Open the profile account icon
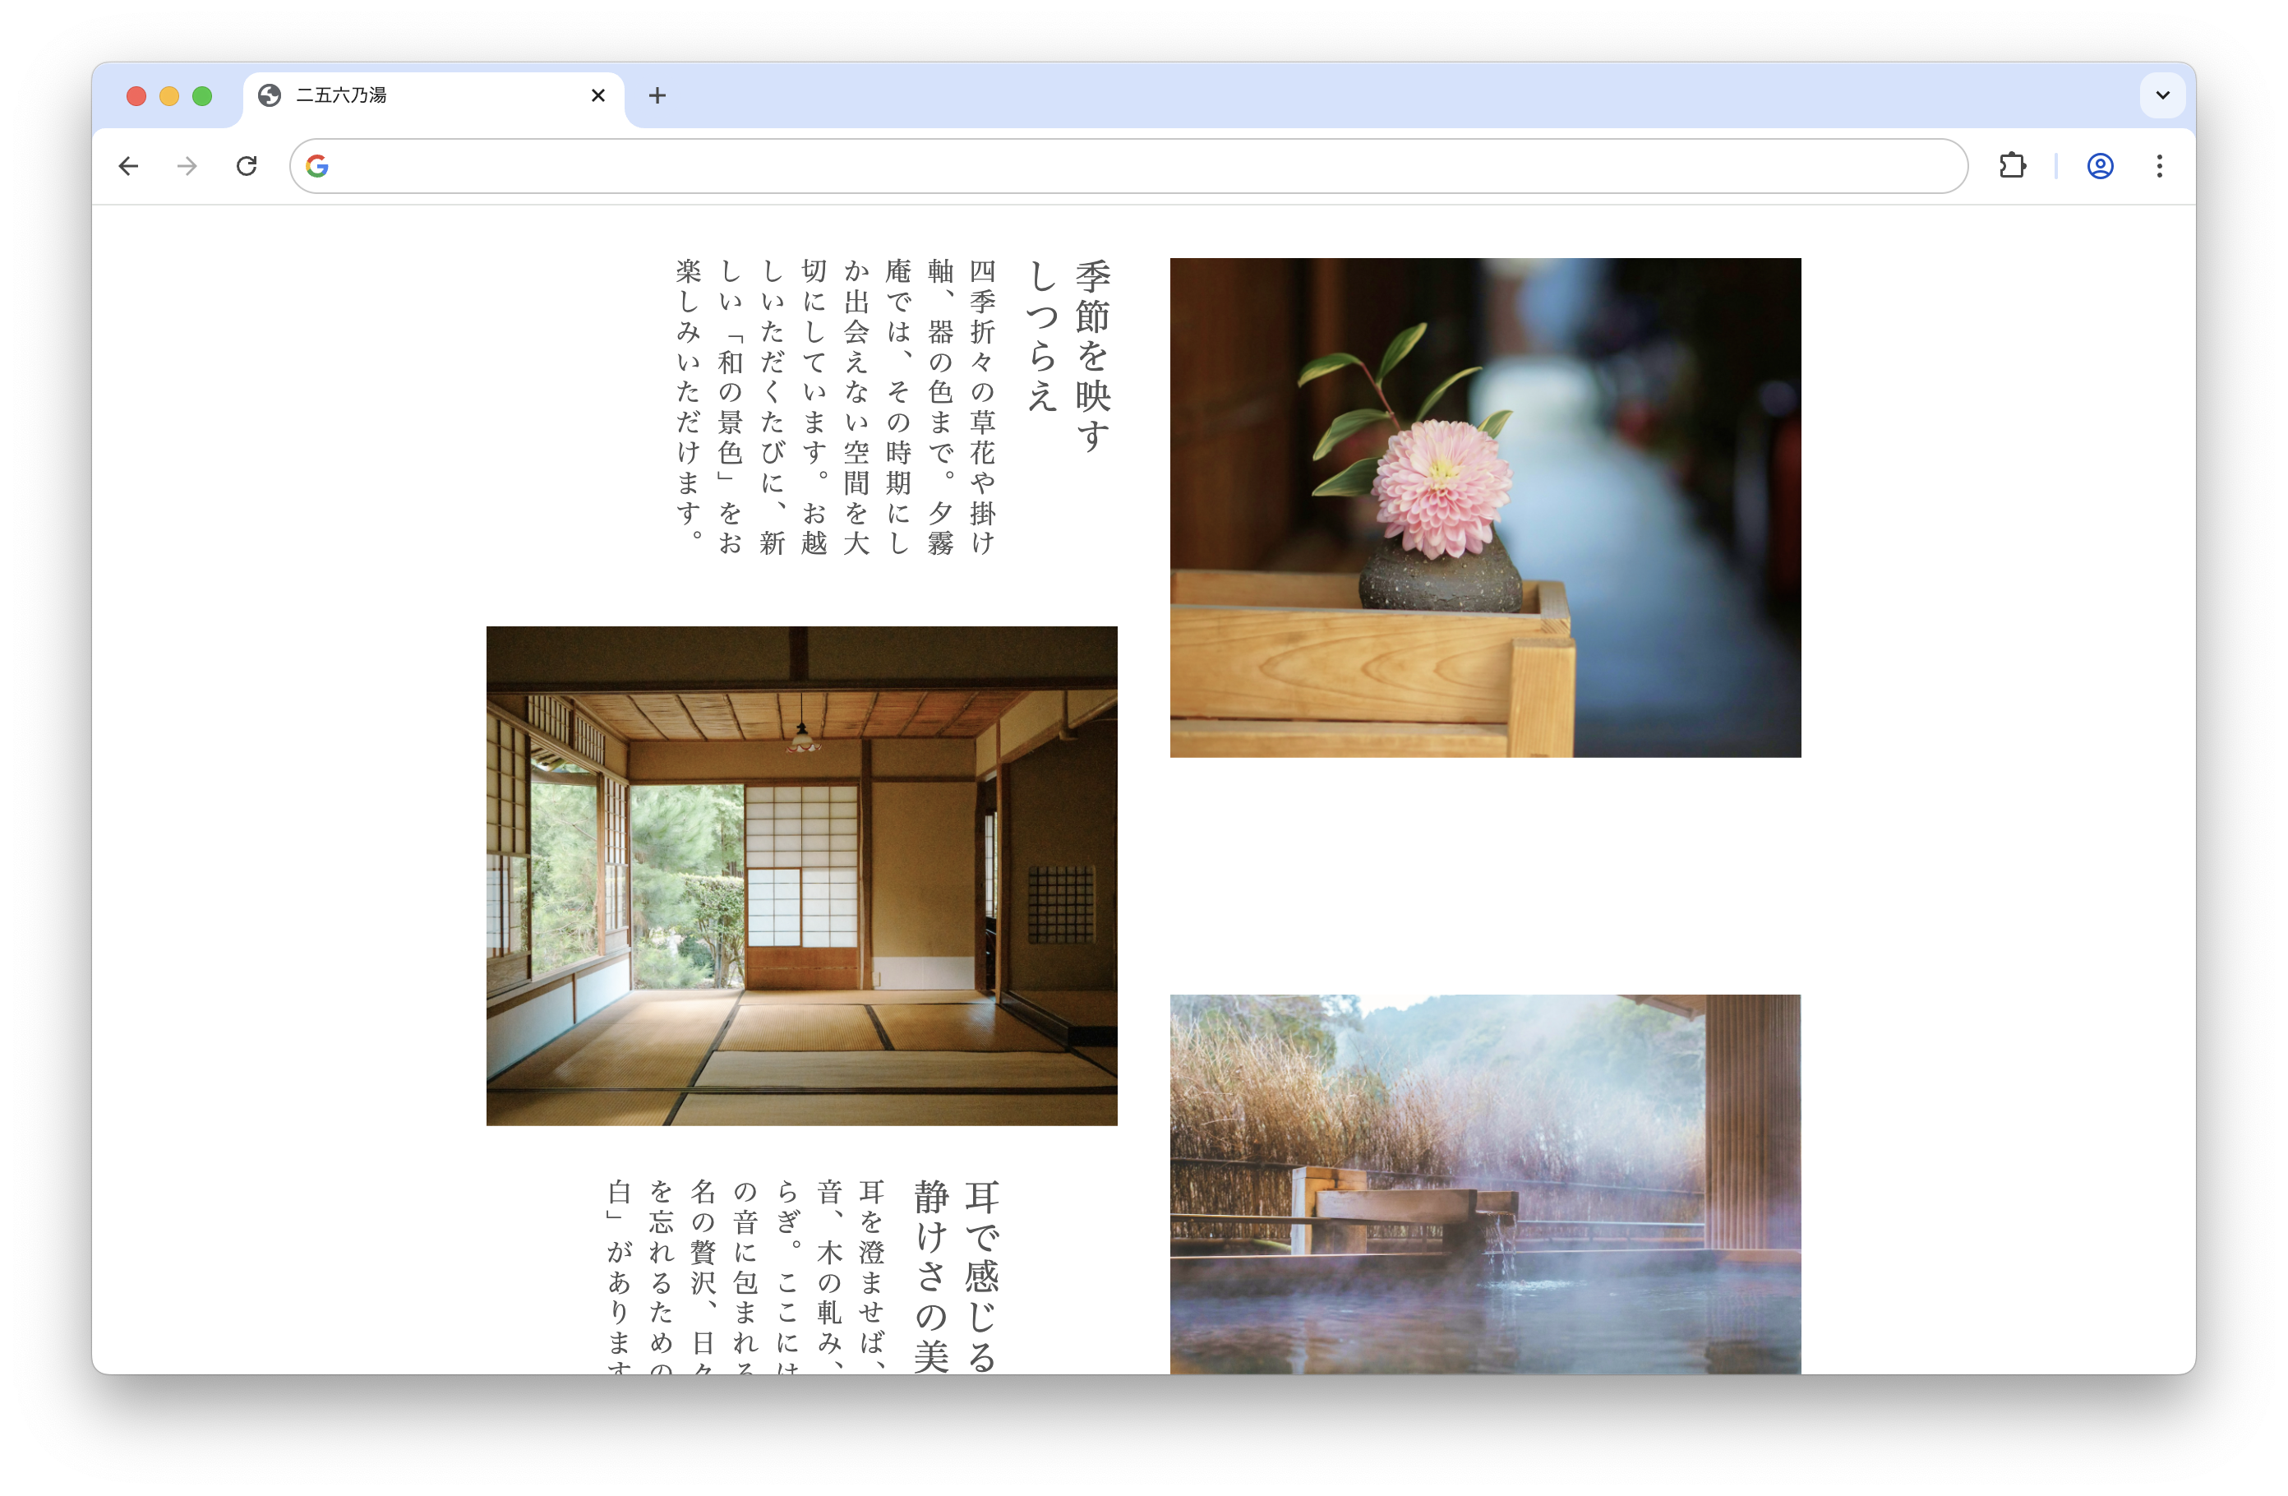The image size is (2288, 1496). 2100,166
